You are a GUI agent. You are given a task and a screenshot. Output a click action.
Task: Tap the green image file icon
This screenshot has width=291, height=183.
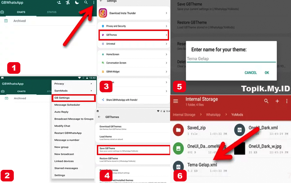tap(178, 148)
